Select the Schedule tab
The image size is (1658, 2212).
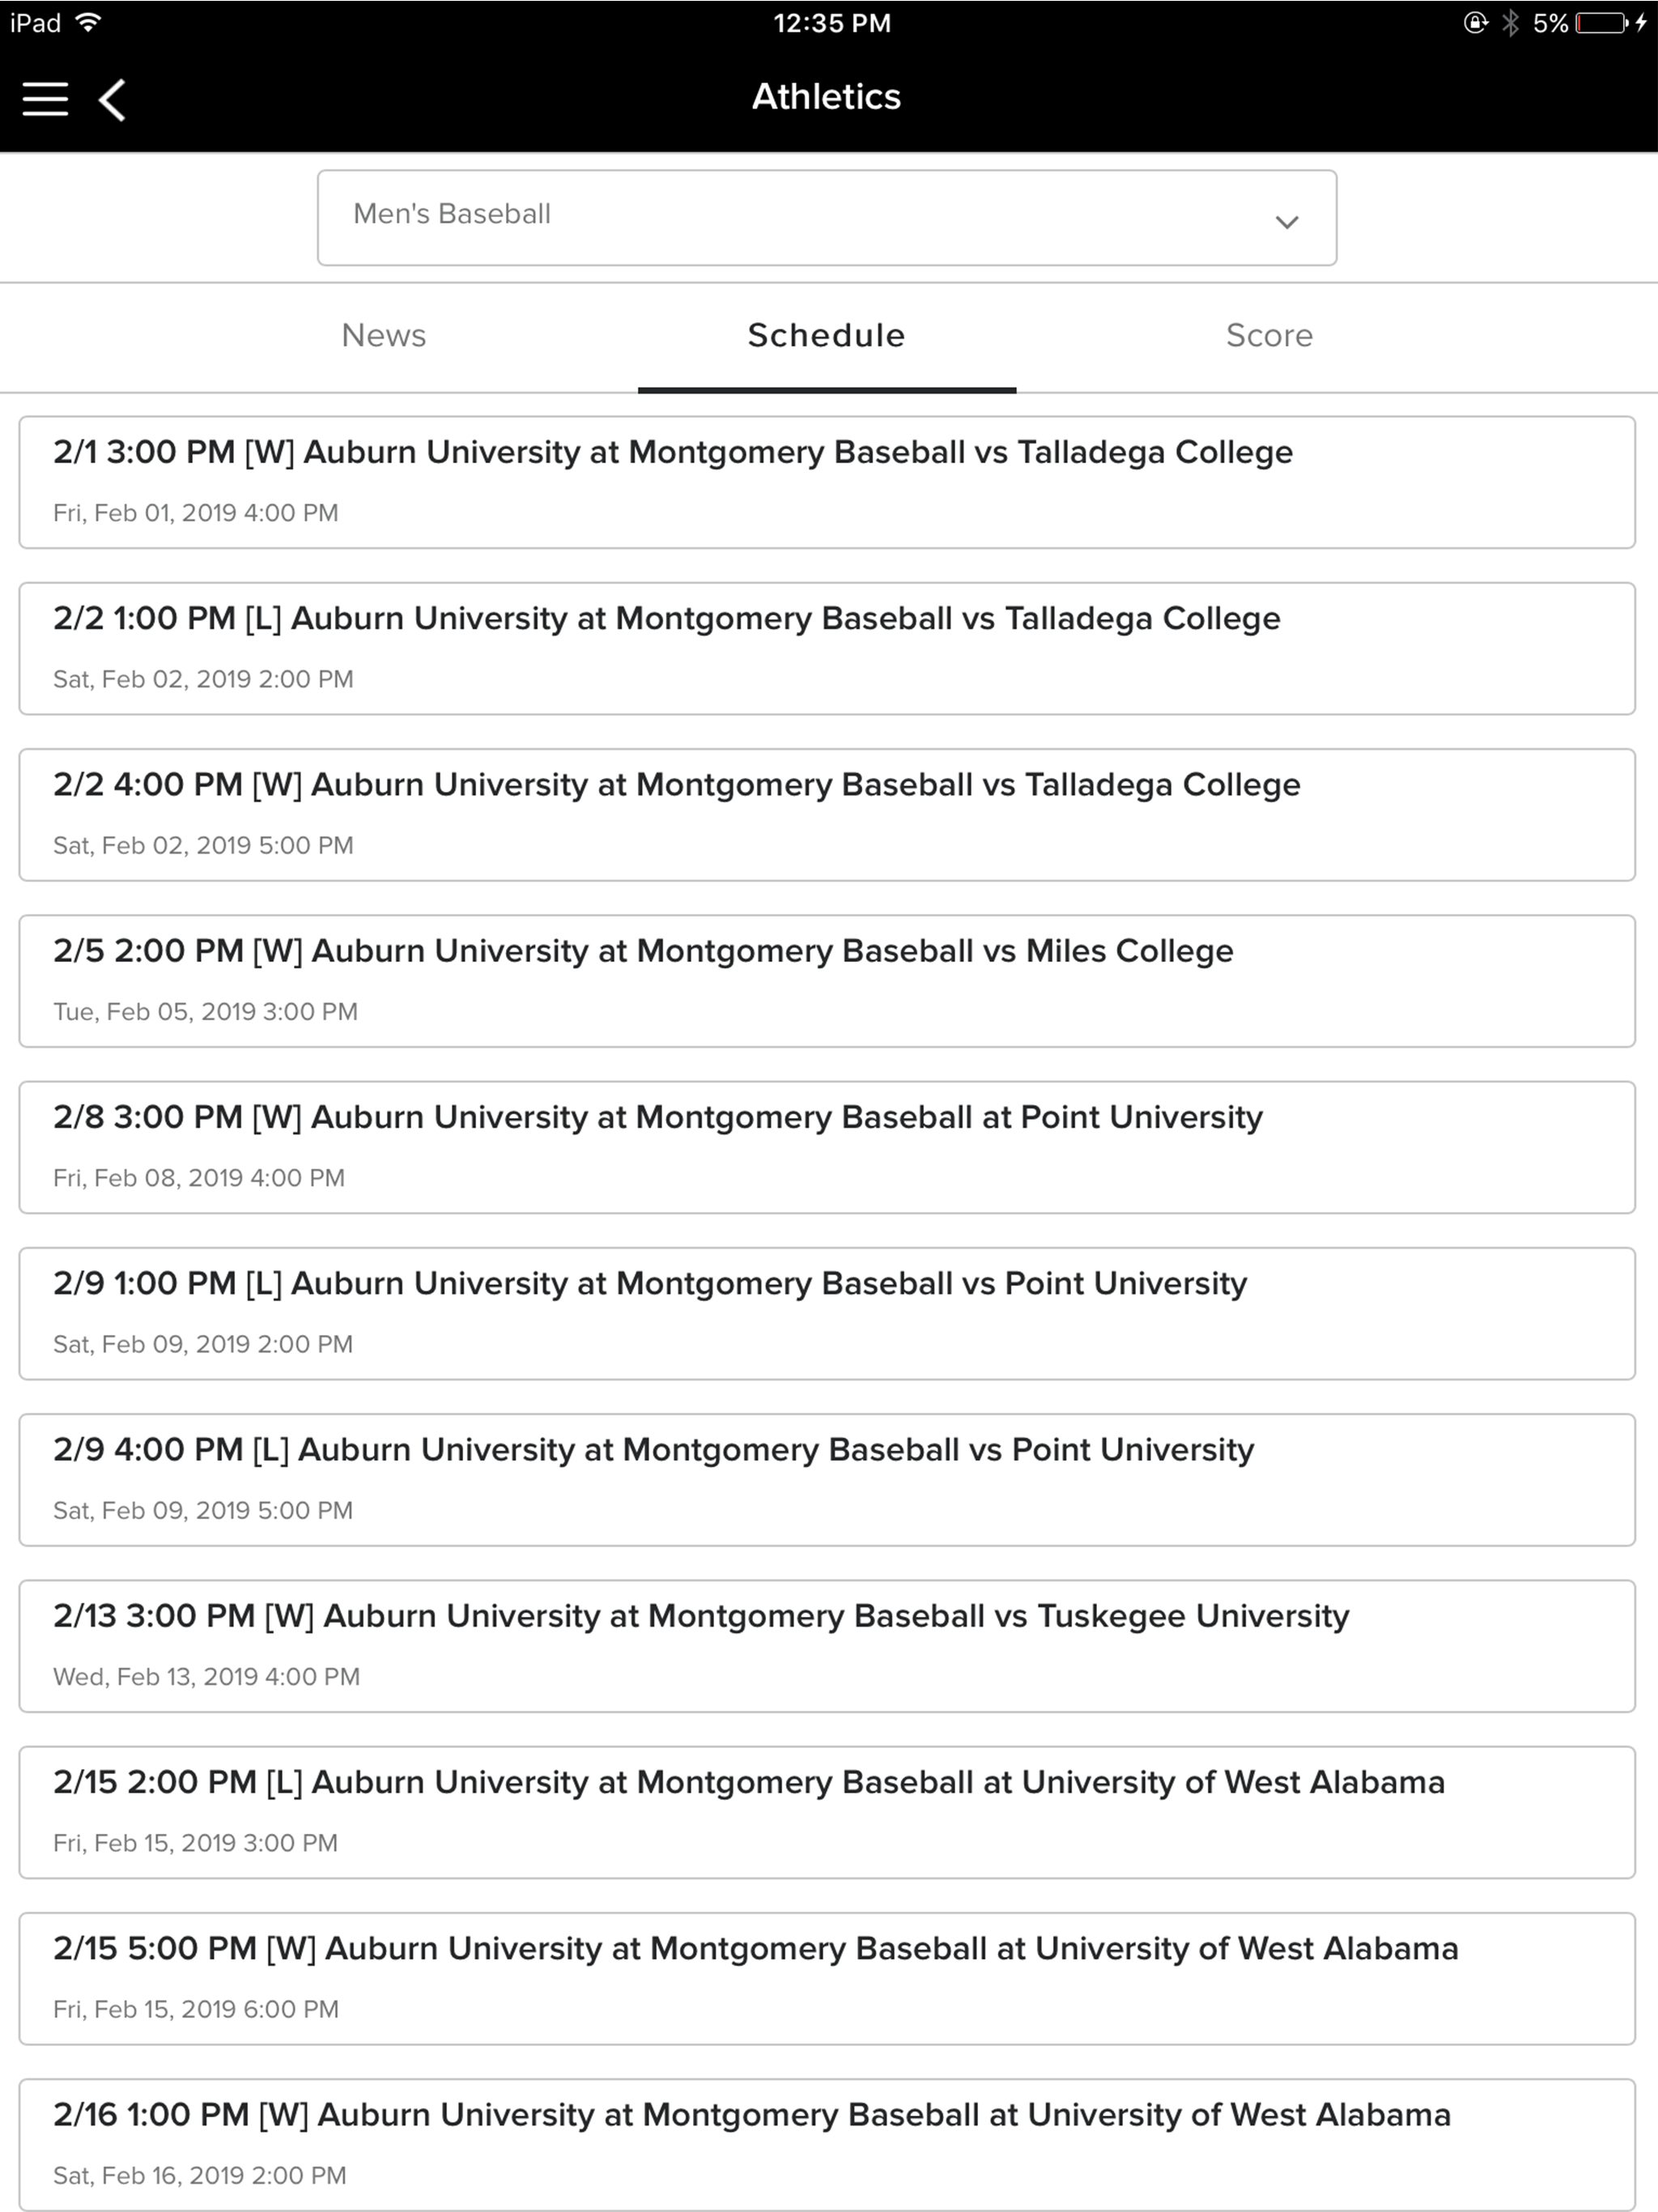coord(827,336)
